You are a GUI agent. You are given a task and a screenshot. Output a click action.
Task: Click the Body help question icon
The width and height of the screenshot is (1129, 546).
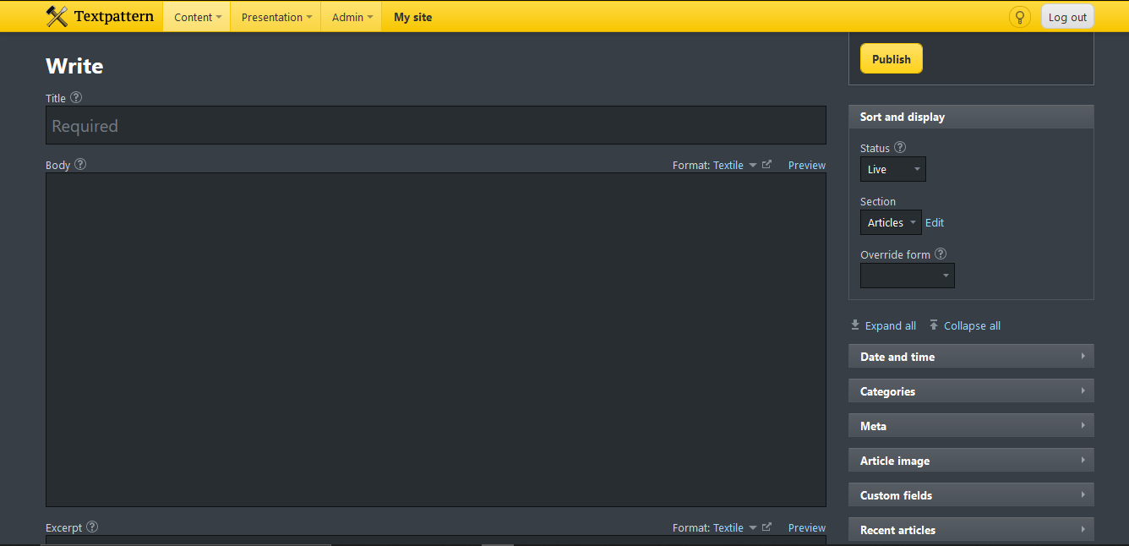coord(80,165)
